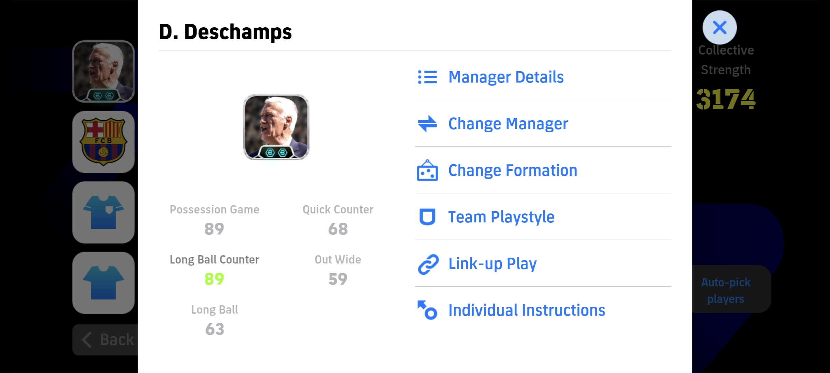
Task: Click the Back button
Action: 105,340
